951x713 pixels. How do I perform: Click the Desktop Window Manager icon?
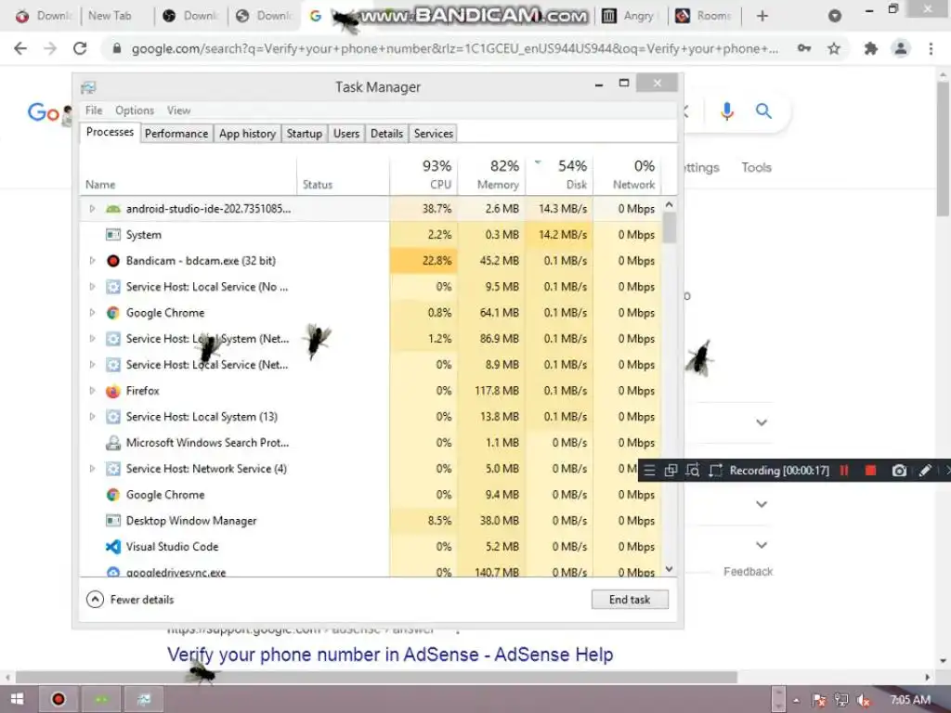tap(112, 521)
